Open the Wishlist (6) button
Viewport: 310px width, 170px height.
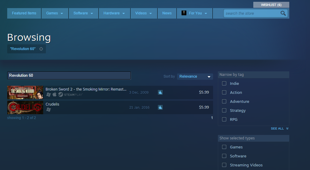pos(271,5)
